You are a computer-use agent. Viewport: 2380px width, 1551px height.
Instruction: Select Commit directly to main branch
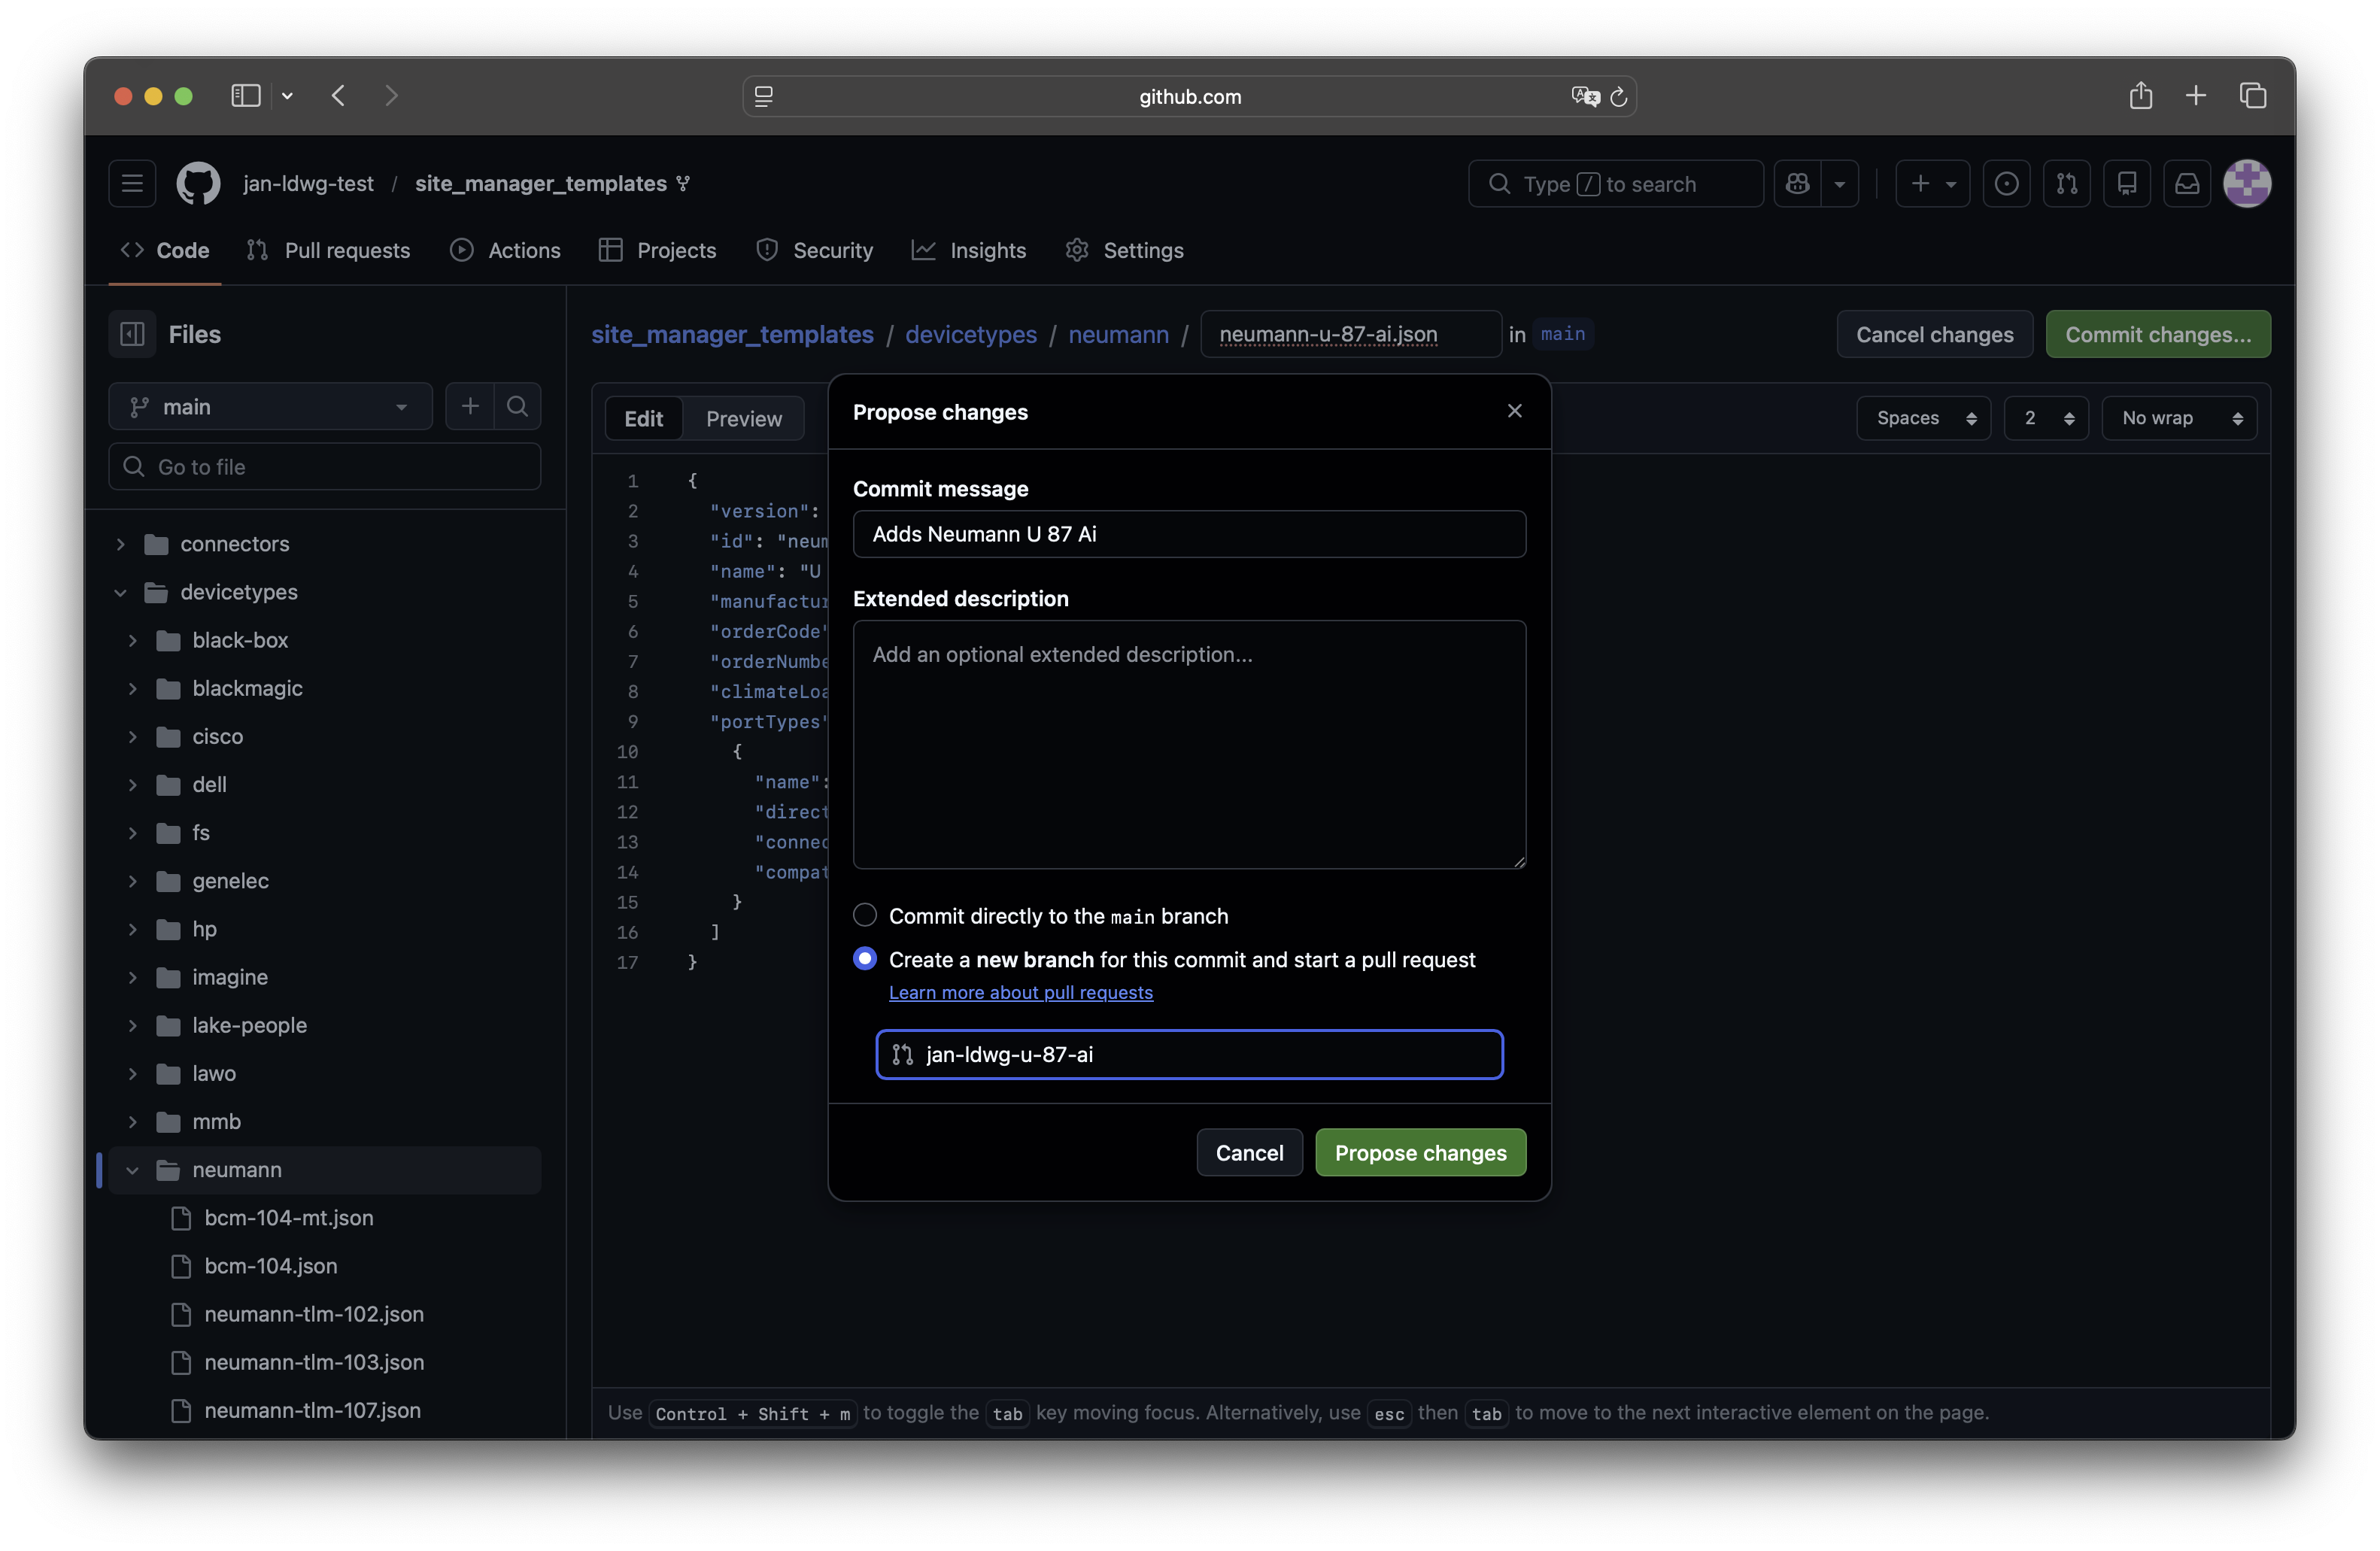(x=865, y=915)
